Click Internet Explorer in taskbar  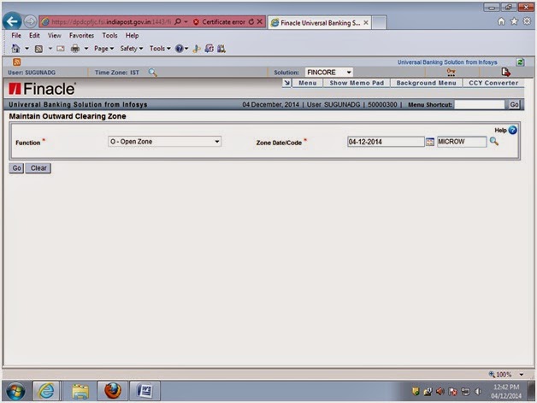pos(46,391)
